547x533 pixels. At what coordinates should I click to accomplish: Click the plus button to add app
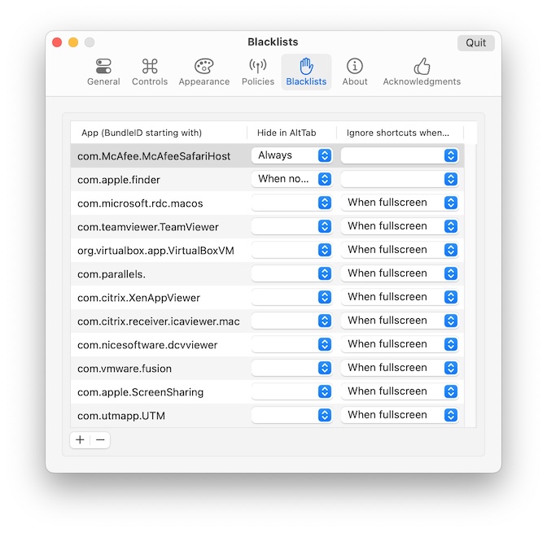(80, 440)
